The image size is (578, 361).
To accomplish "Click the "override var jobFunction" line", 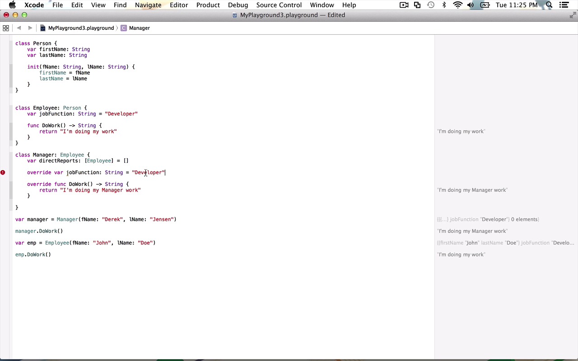I will (96, 172).
